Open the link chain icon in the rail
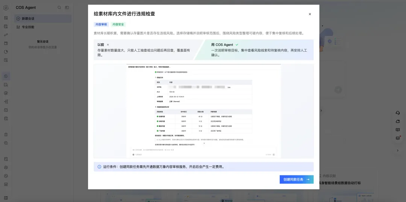406x202 pixels. [x=6, y=35]
